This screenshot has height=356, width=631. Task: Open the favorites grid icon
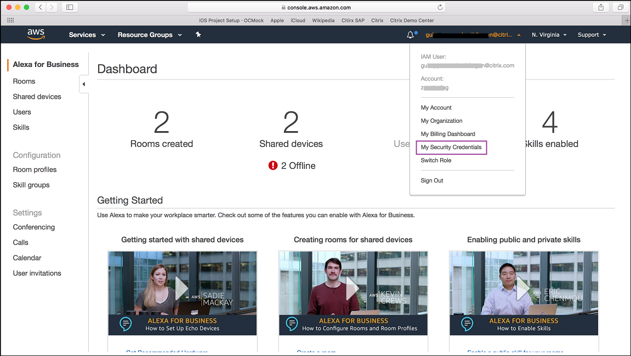pyautogui.click(x=10, y=20)
